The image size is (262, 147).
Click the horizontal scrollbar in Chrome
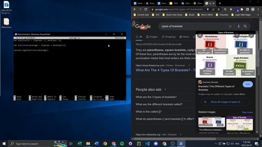[x=175, y=139]
